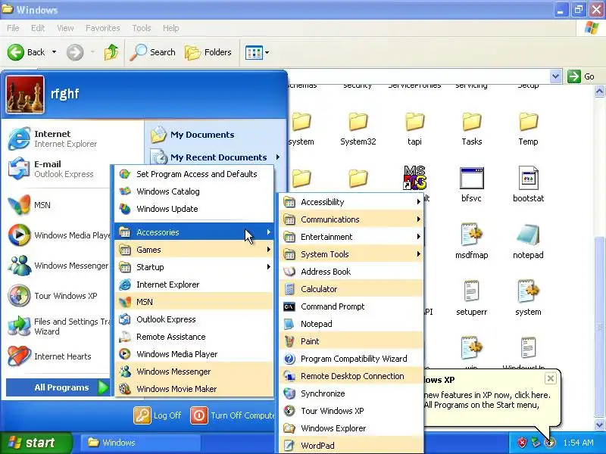Click Windows Update in All Programs
This screenshot has width=606, height=454.
point(194,209)
